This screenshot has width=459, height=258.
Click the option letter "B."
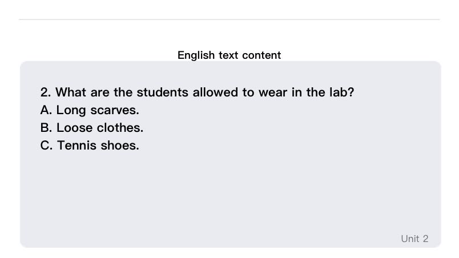coord(47,128)
